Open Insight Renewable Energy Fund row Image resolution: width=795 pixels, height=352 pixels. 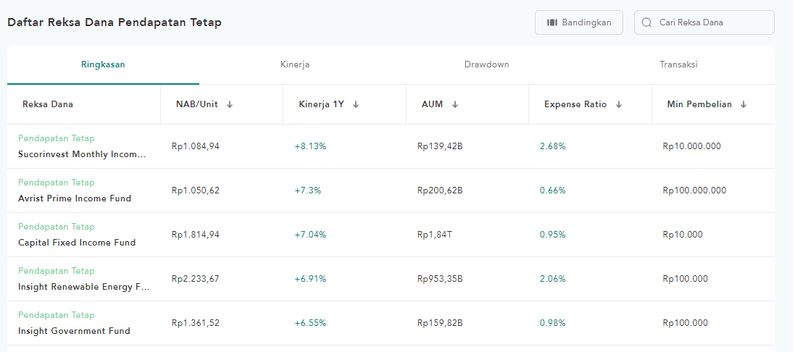coord(84,287)
